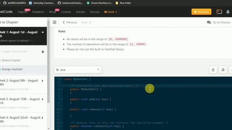Click code line 'public void remove(int key)'
The image size is (232, 130).
pyautogui.click(x=93, y=109)
